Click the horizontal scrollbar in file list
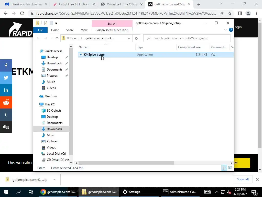262x197 pixels. tap(126, 163)
